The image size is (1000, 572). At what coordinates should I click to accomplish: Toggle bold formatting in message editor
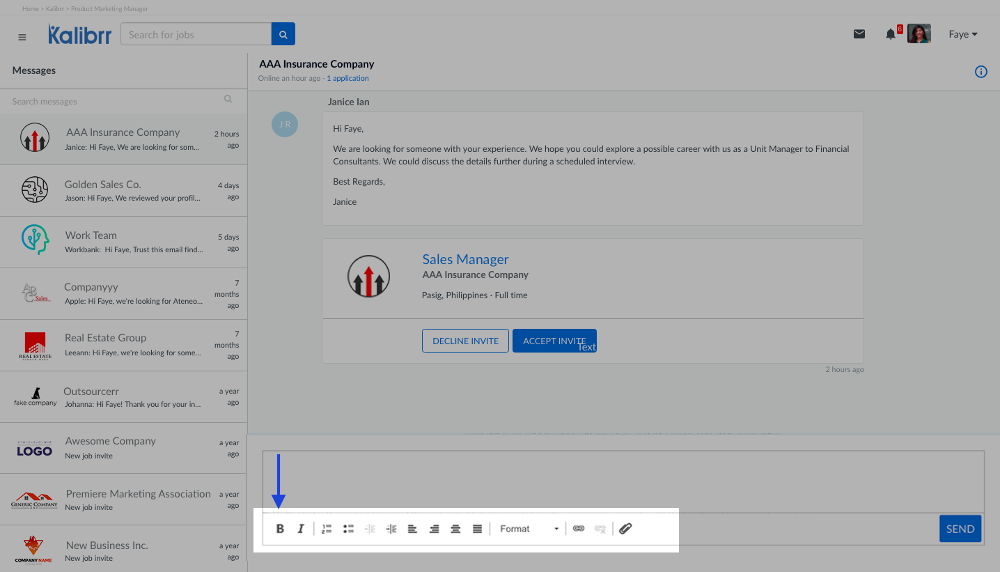tap(280, 529)
